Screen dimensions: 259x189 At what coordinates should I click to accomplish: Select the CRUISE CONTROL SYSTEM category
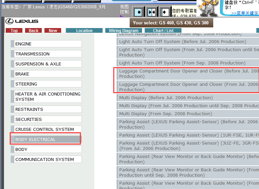tap(46, 129)
